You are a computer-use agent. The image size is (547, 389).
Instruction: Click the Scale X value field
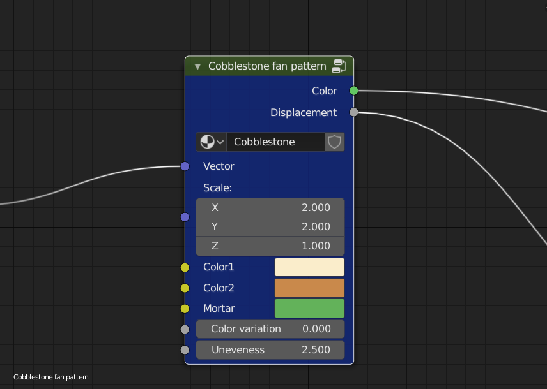(x=270, y=207)
